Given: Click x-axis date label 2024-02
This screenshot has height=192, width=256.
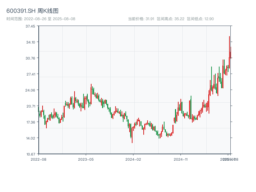Looking at the screenshot, I should pos(133,159).
